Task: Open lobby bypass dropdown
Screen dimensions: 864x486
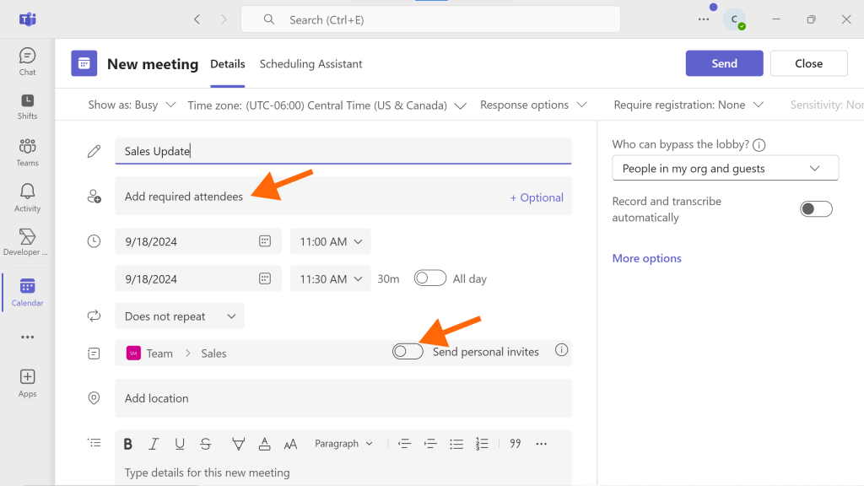Action: pyautogui.click(x=725, y=168)
